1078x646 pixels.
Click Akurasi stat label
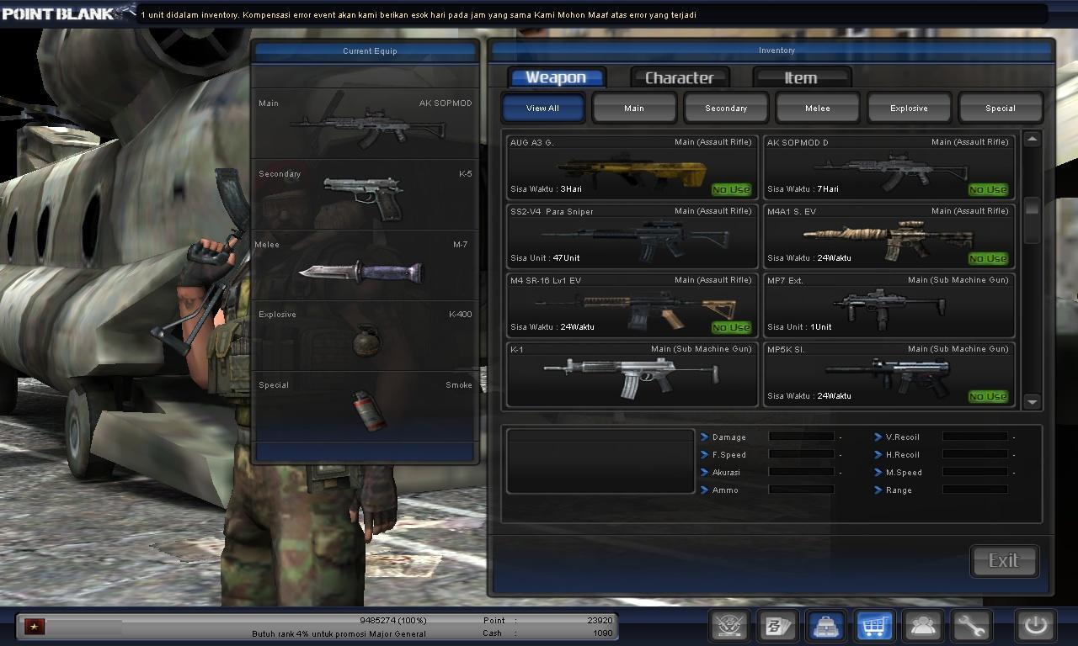[726, 473]
